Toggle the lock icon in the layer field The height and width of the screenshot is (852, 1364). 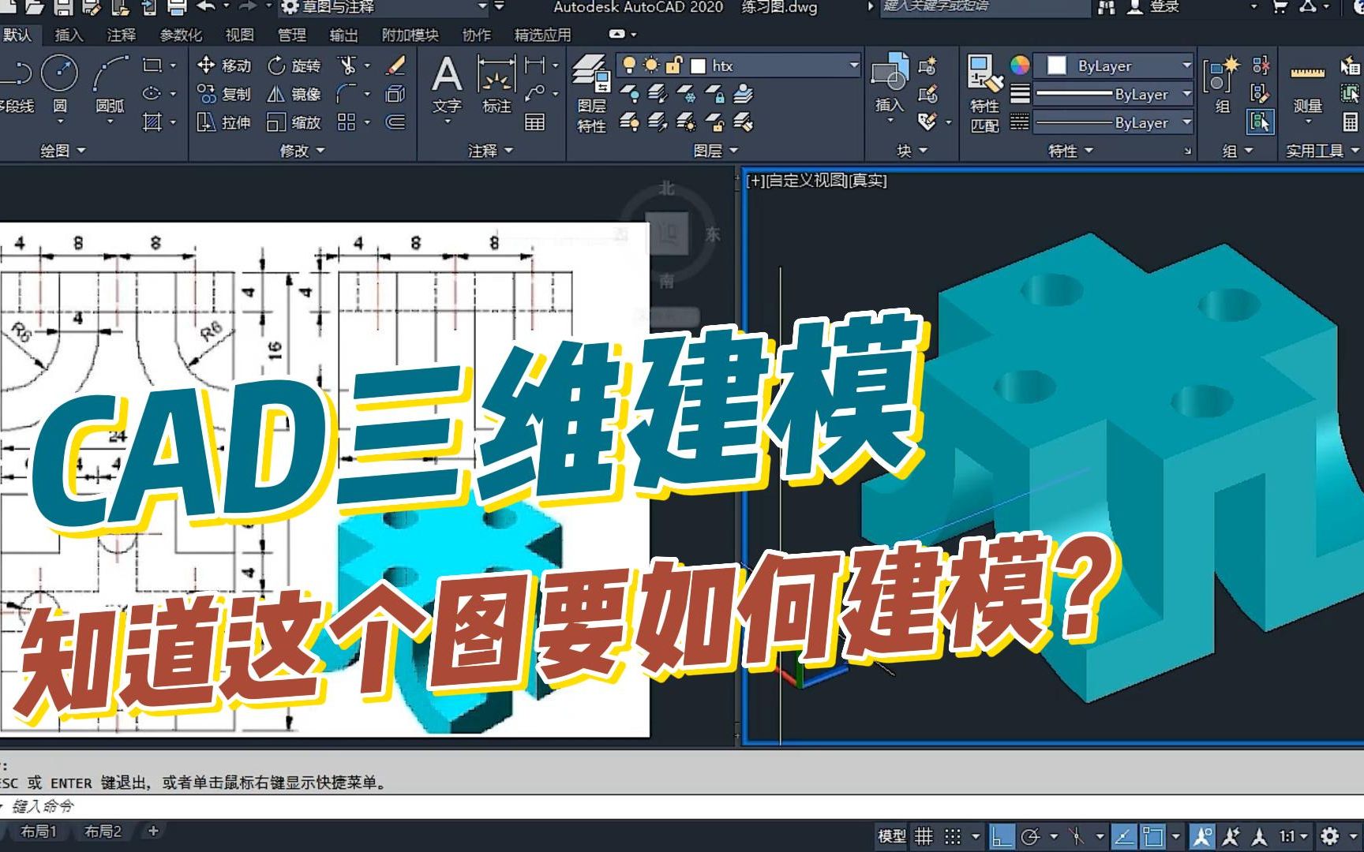pos(673,66)
